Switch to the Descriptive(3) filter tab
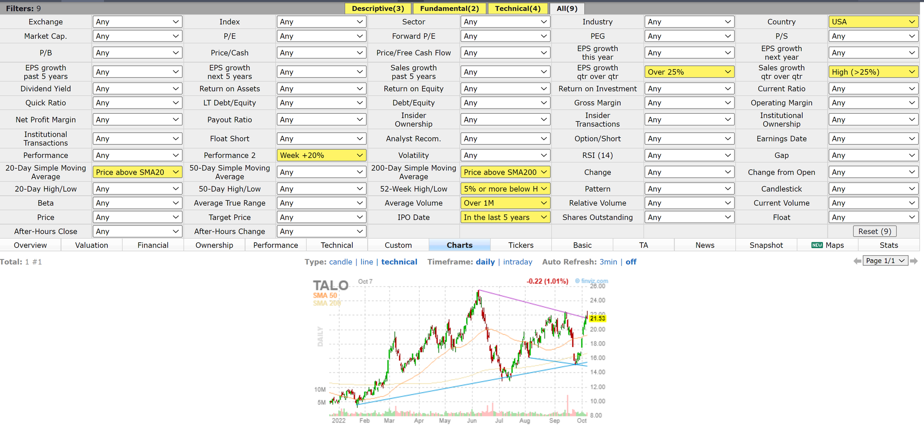924x425 pixels. click(x=378, y=8)
